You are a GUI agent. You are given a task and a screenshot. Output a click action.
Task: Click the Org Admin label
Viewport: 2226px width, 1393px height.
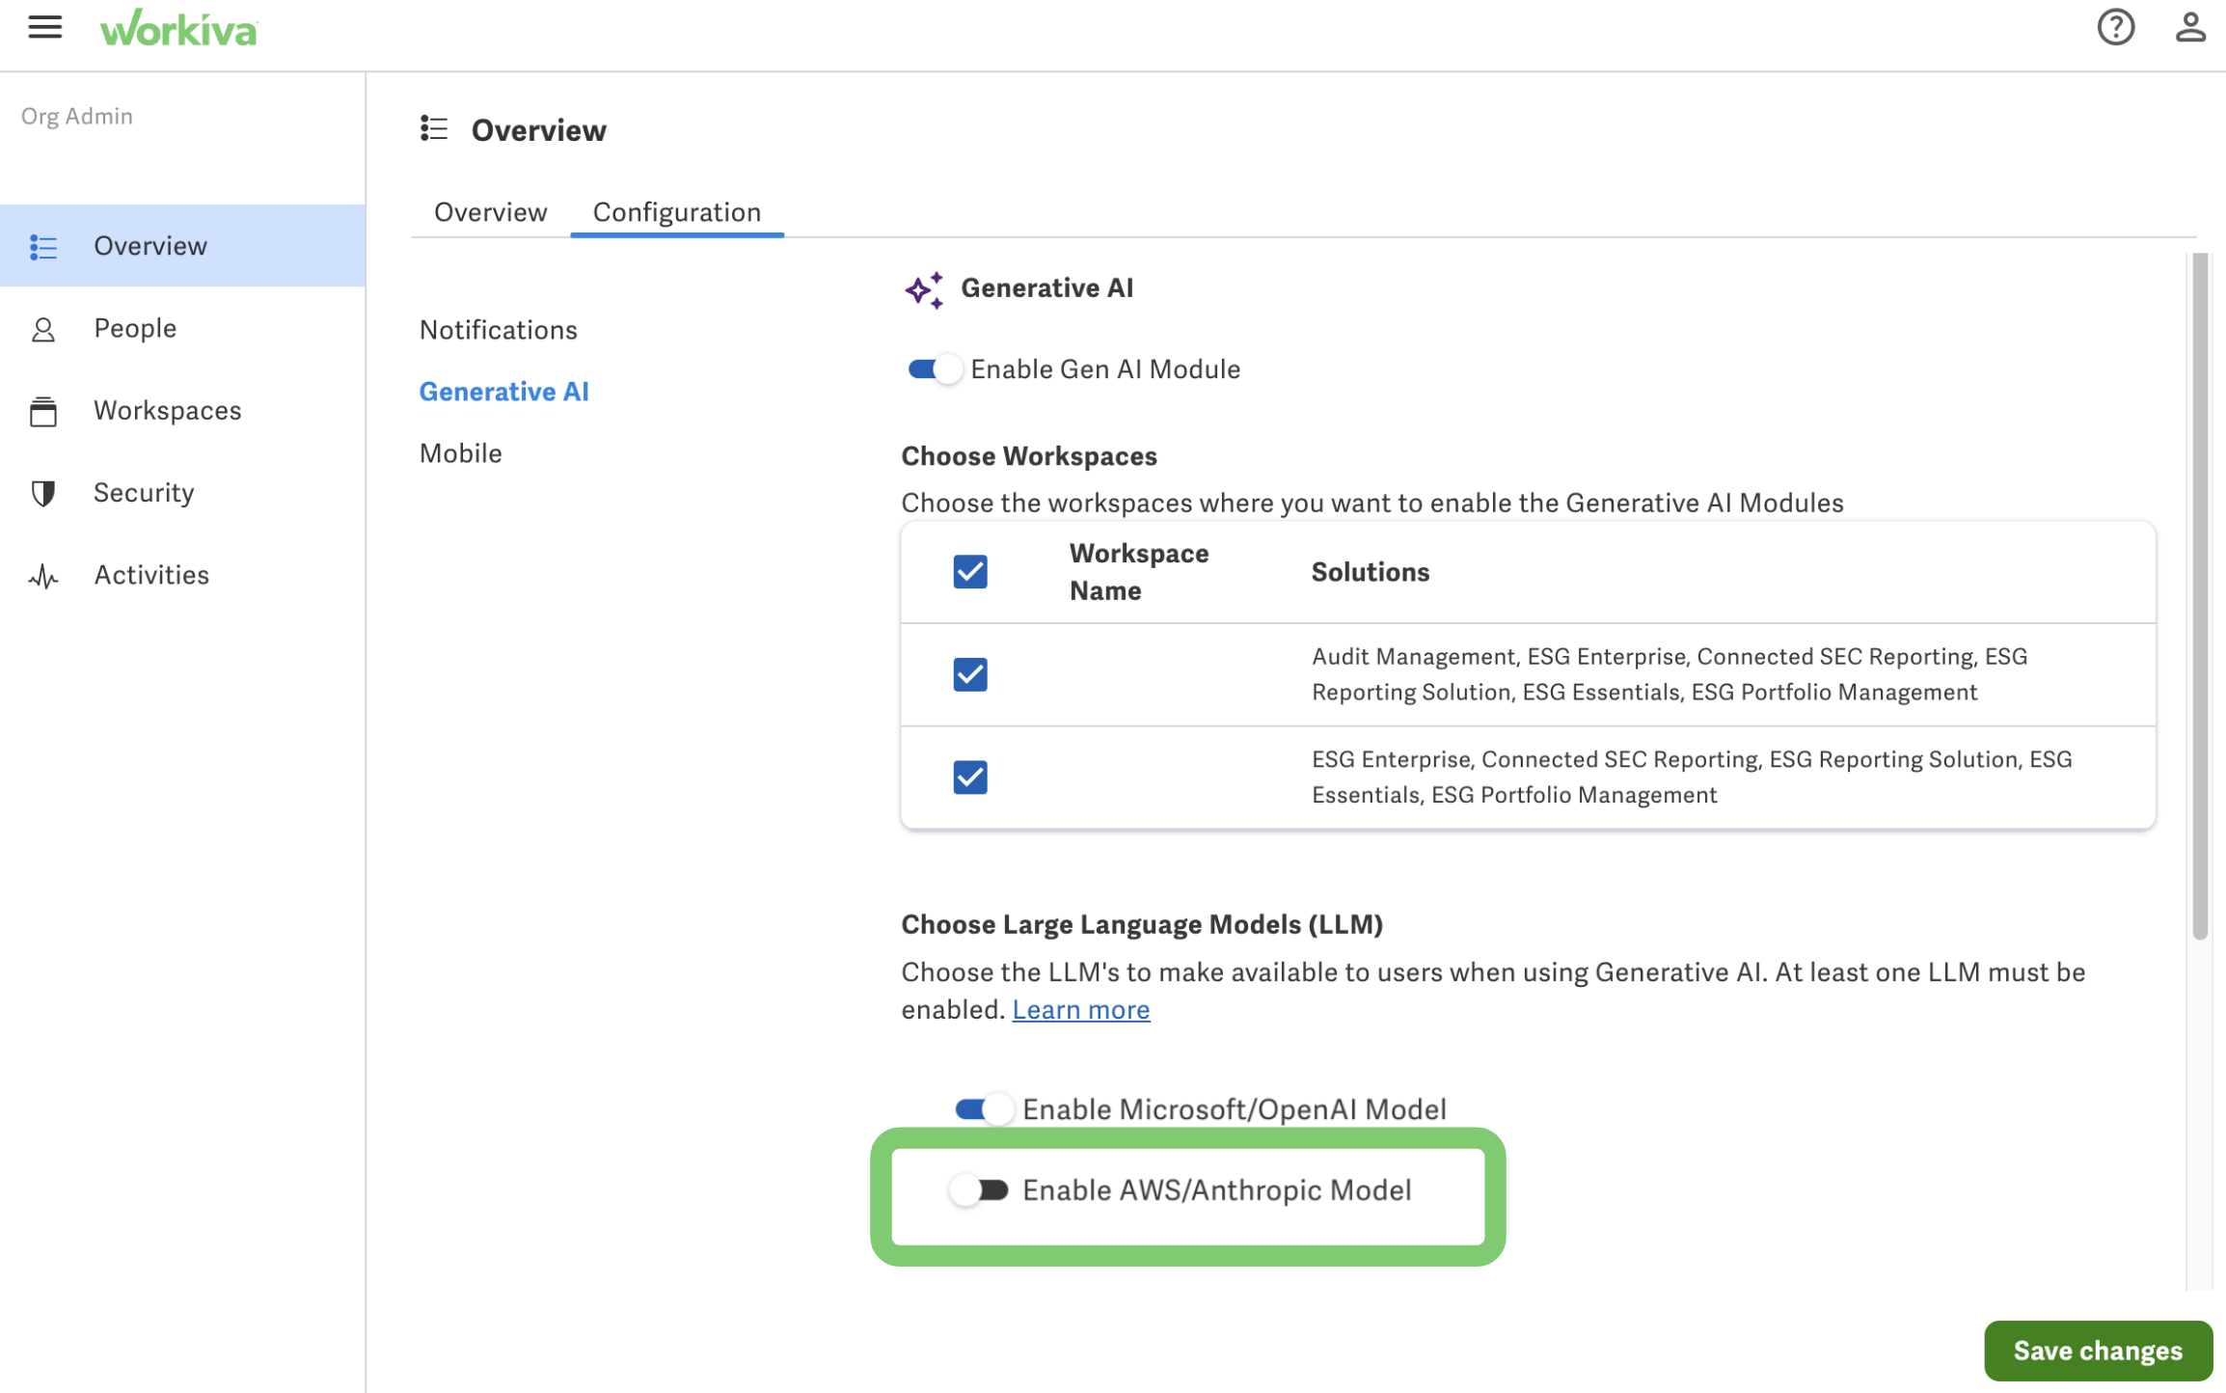tap(77, 116)
